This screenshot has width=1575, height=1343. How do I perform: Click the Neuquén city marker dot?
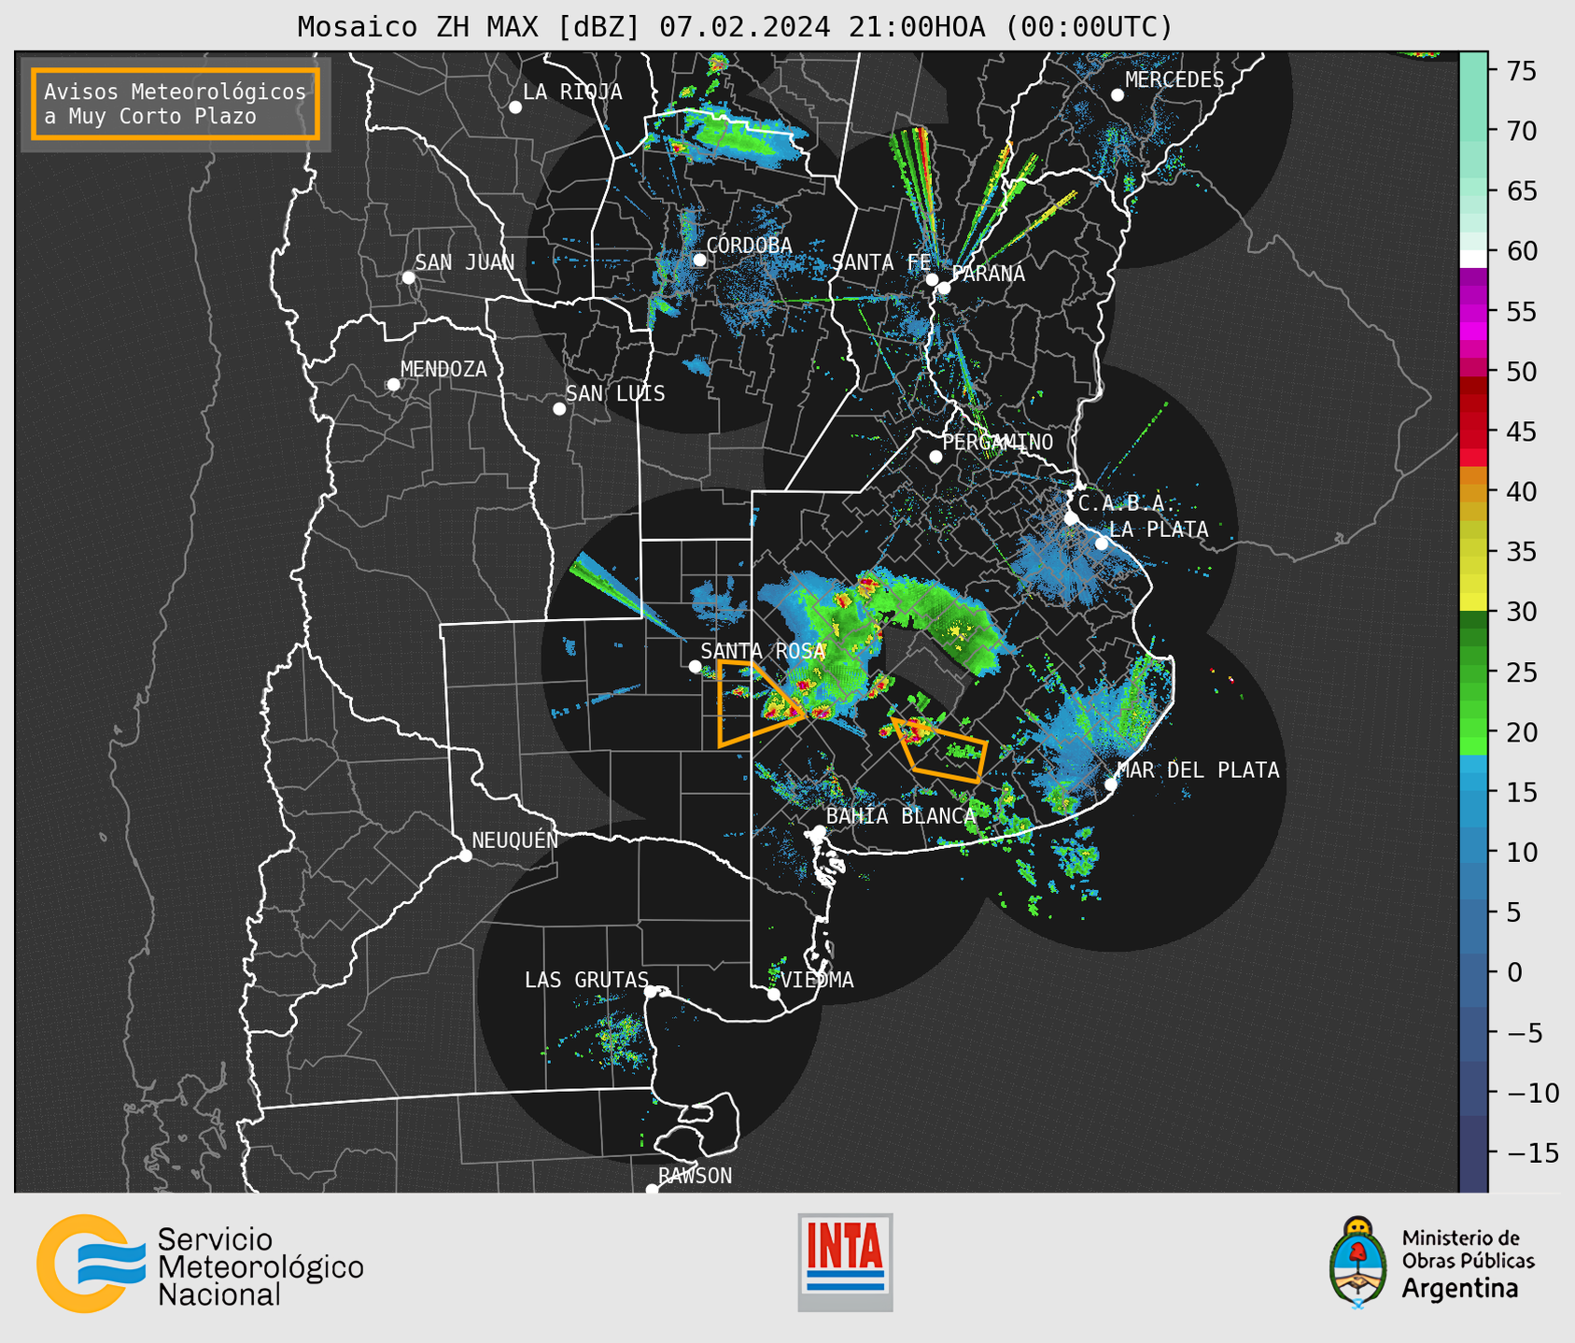(465, 855)
